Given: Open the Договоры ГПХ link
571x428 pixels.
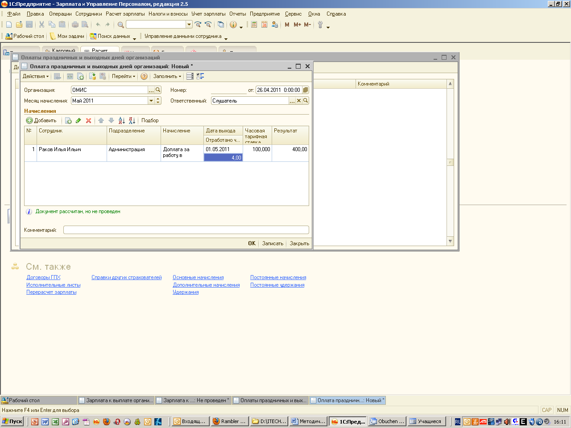Looking at the screenshot, I should pos(43,277).
